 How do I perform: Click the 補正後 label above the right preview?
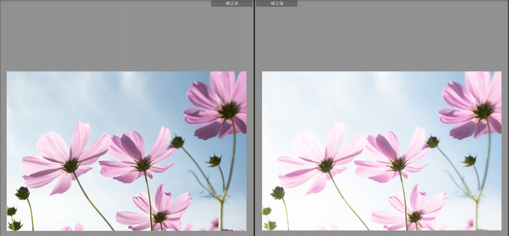(x=277, y=3)
